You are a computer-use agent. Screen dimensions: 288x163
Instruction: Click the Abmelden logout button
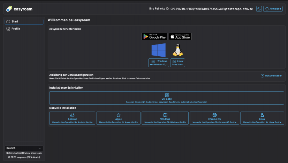point(273,9)
